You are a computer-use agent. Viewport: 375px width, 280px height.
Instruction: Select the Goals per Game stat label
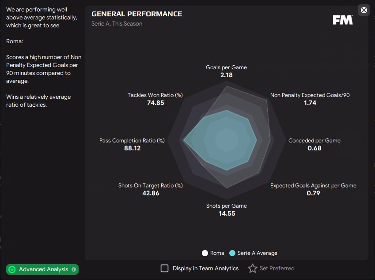[x=226, y=67]
